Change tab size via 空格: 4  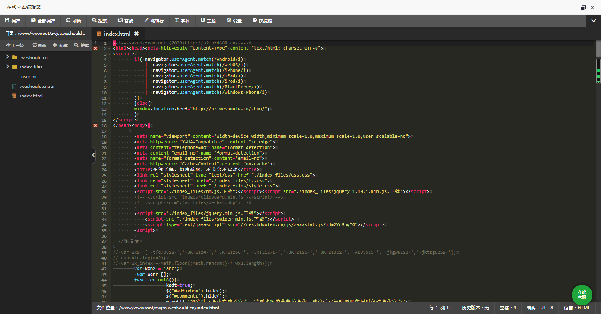coord(508,308)
